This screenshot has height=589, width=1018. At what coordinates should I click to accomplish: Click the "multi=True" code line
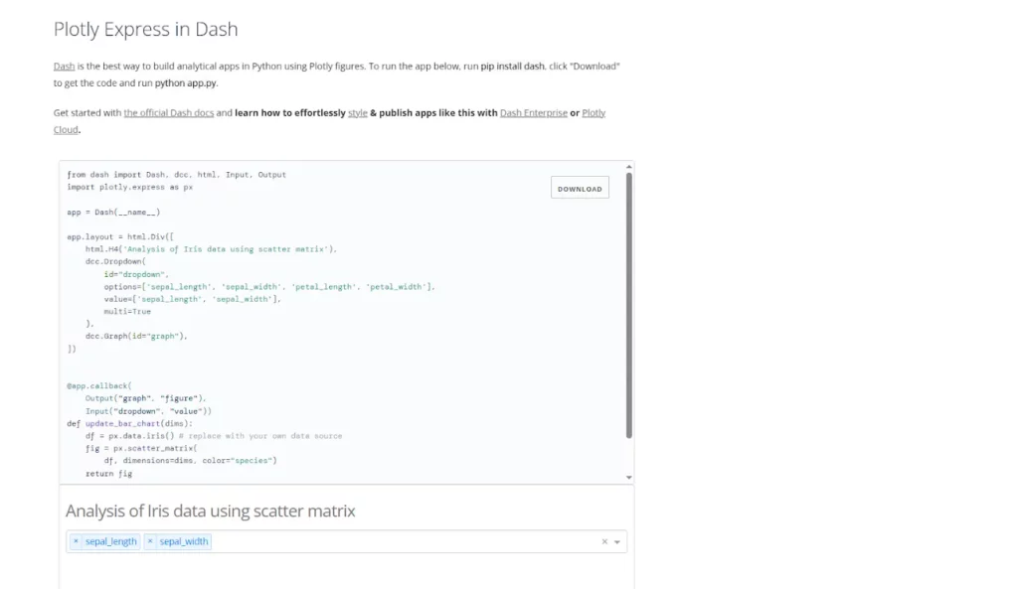(127, 311)
